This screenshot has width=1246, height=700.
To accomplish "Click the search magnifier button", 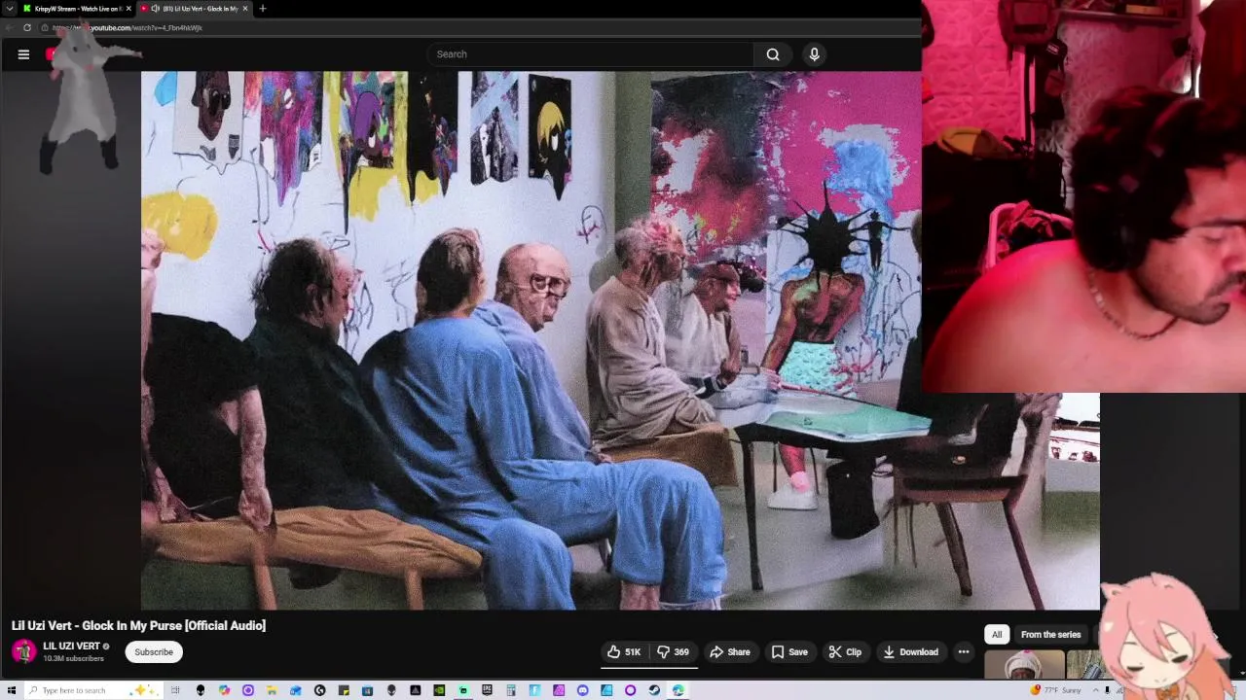I will coord(773,54).
